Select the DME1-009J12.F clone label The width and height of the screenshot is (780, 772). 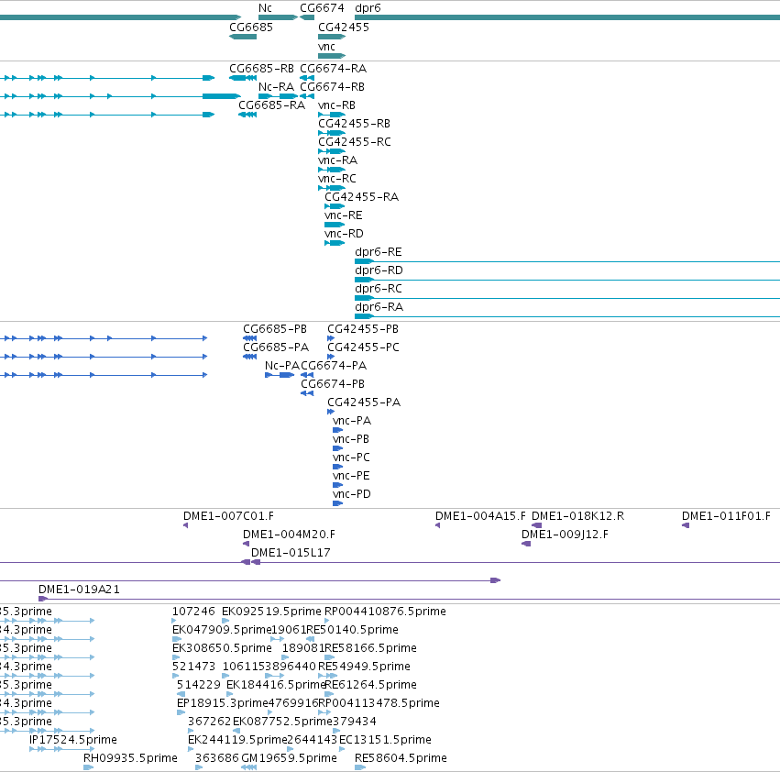[566, 535]
